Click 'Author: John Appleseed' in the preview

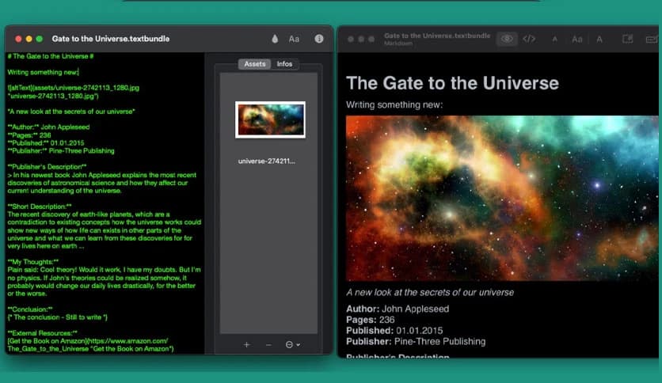[x=398, y=309]
